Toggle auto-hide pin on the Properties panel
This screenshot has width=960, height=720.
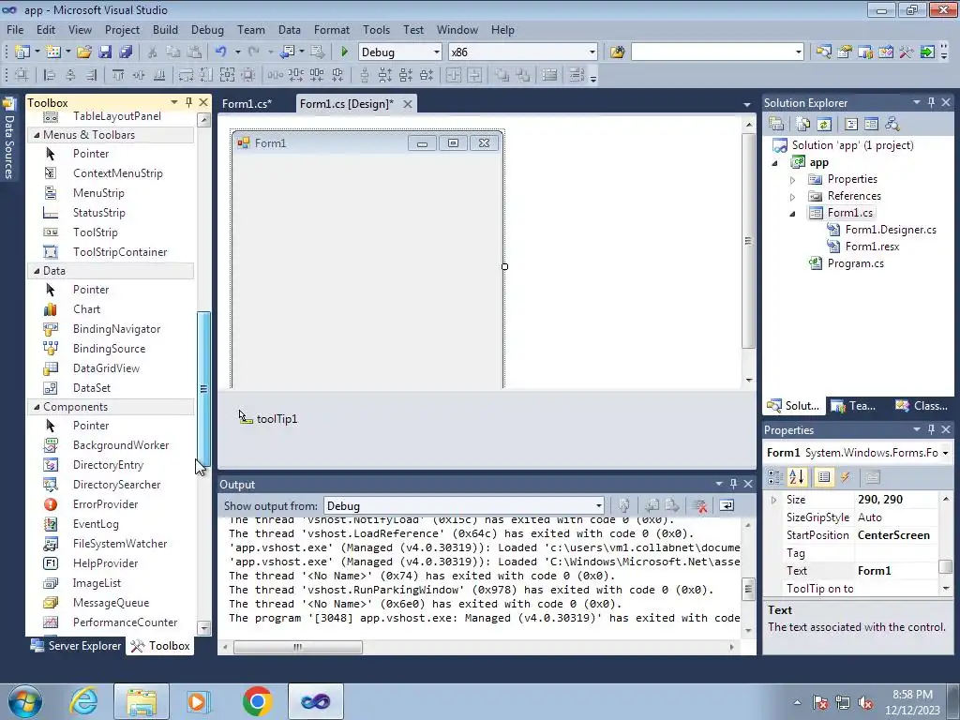[931, 429]
